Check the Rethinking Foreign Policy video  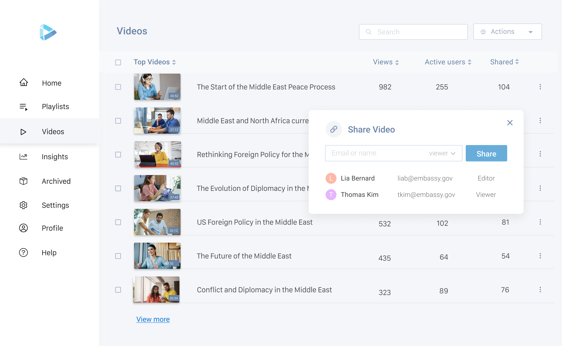[x=118, y=155]
